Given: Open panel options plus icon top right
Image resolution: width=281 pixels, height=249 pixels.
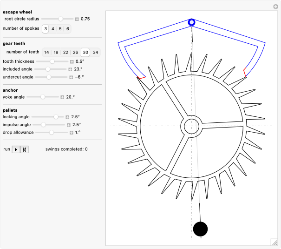Looking at the screenshot, I should pos(275,7).
